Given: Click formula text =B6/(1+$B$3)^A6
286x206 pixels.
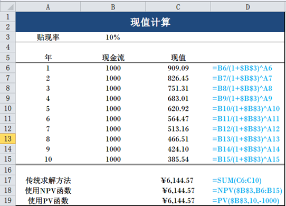Looking at the screenshot, I should 242,68.
